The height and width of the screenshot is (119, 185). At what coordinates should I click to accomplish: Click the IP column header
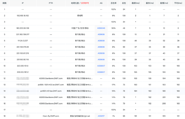23,3
